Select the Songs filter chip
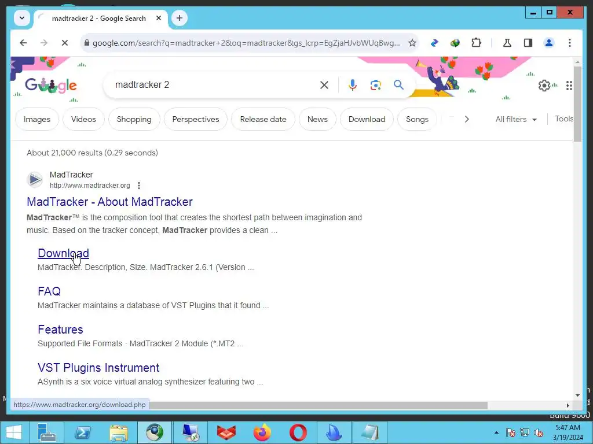This screenshot has width=593, height=444. tap(417, 119)
